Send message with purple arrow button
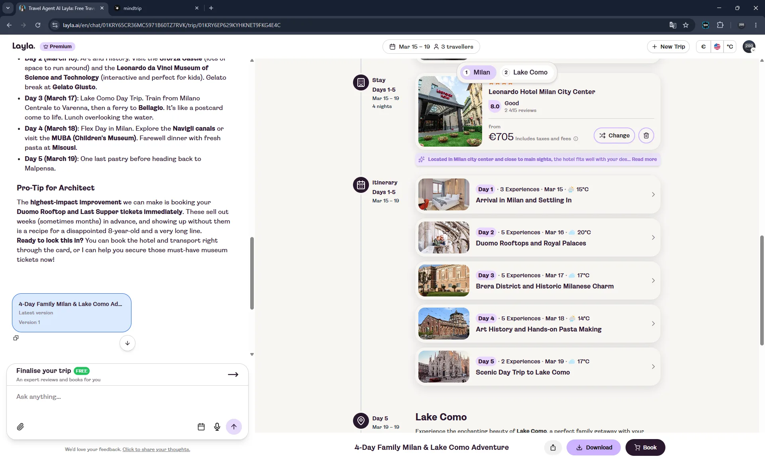This screenshot has height=459, width=765. (x=234, y=427)
